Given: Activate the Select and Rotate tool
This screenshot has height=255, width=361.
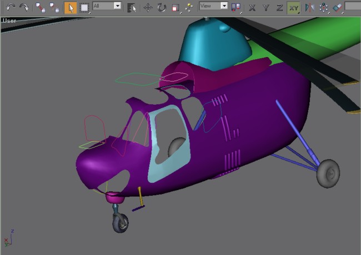Looking at the screenshot, I should pos(162,7).
